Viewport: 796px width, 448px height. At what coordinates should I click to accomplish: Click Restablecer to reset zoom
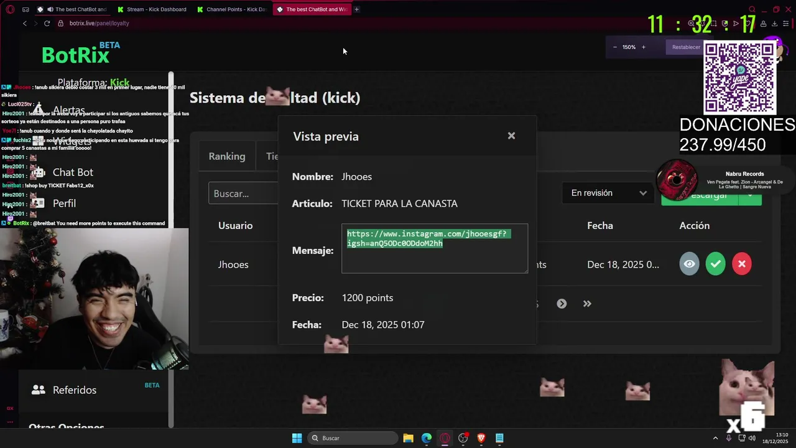[686, 47]
